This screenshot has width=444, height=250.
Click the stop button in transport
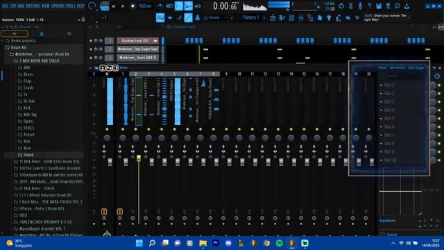point(123,6)
